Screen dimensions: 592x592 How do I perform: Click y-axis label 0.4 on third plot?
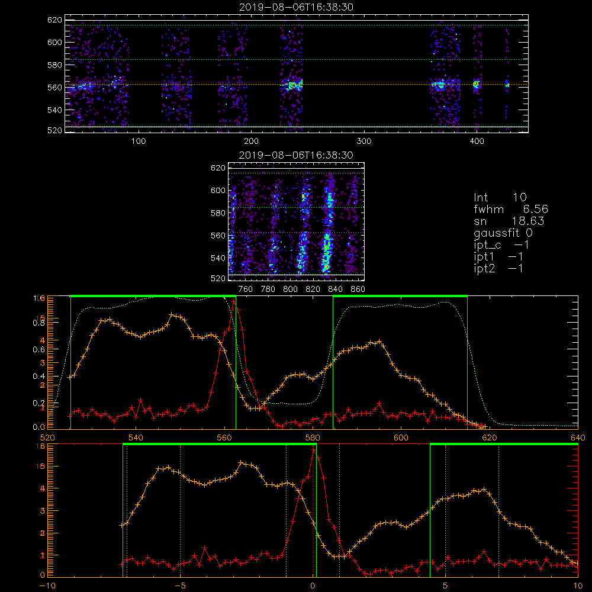click(39, 376)
